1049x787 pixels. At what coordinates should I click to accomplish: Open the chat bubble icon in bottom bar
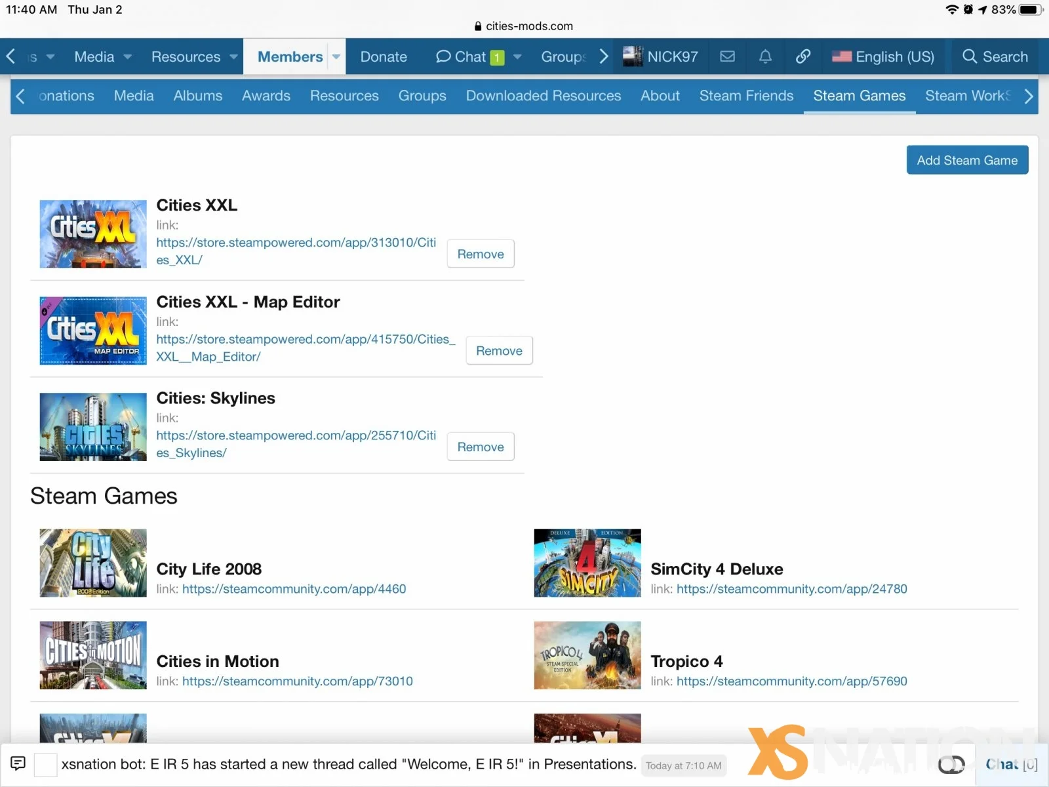[x=18, y=763]
